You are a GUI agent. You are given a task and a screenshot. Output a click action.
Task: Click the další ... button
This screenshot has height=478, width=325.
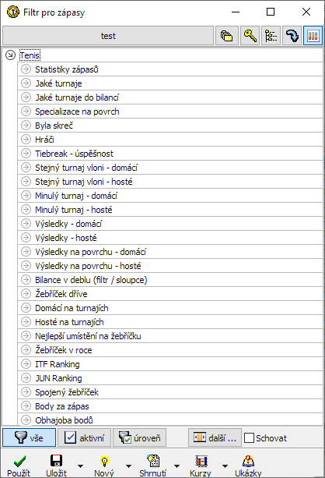[215, 437]
